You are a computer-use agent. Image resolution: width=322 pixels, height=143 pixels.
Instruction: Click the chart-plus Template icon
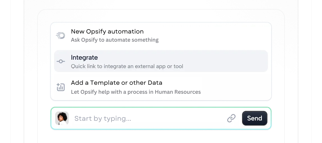tap(61, 87)
